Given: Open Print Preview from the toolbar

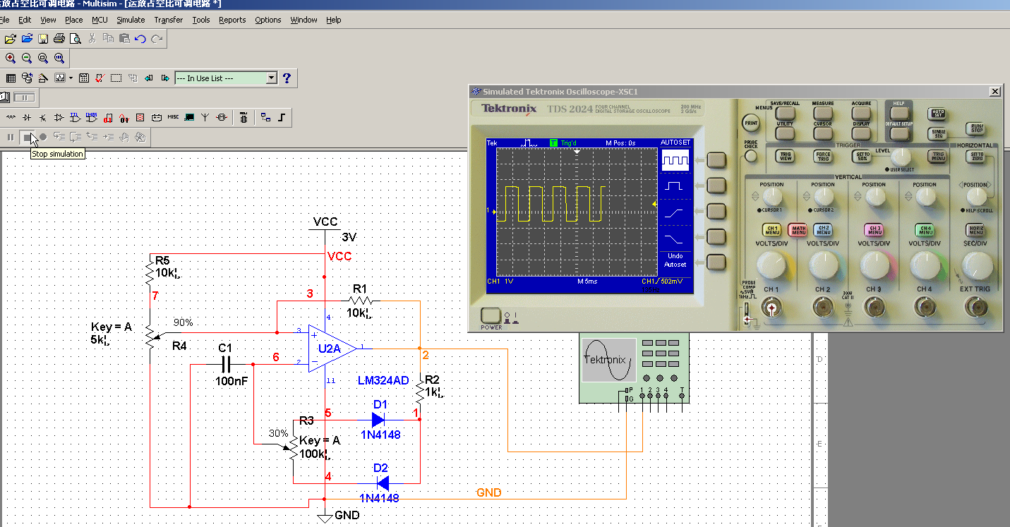Looking at the screenshot, I should coord(75,38).
